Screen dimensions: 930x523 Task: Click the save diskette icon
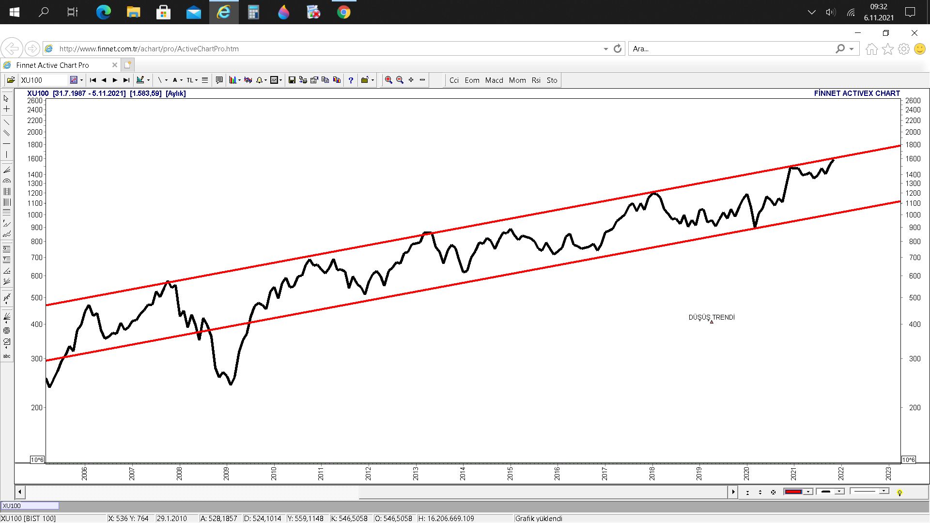tap(292, 80)
